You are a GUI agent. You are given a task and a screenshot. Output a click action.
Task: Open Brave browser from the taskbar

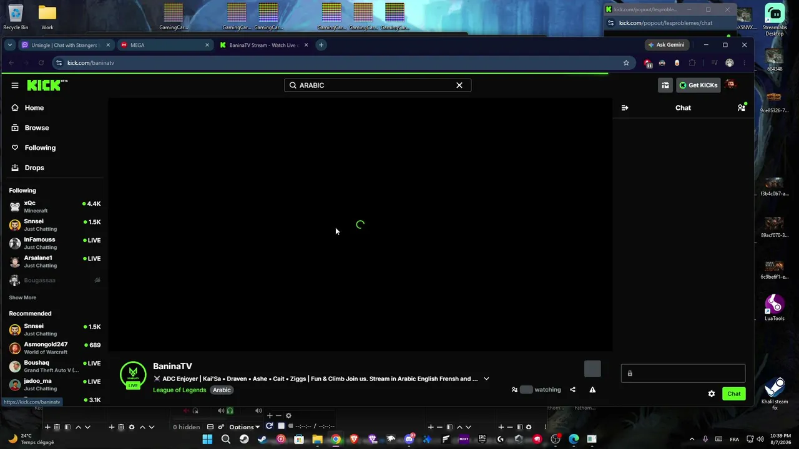354,439
